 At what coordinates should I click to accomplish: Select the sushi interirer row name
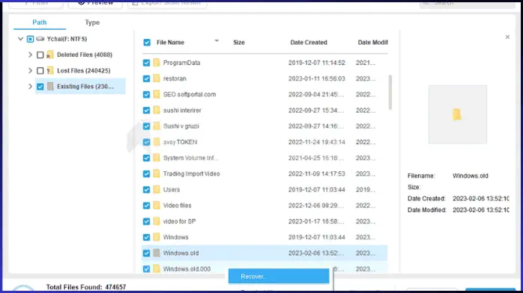tap(182, 110)
